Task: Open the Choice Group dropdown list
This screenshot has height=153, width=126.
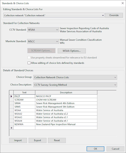Action: coord(75,77)
